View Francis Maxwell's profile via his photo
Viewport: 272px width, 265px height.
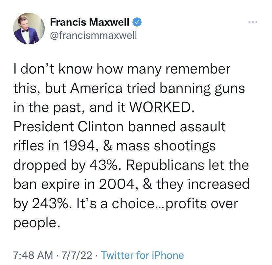(29, 28)
